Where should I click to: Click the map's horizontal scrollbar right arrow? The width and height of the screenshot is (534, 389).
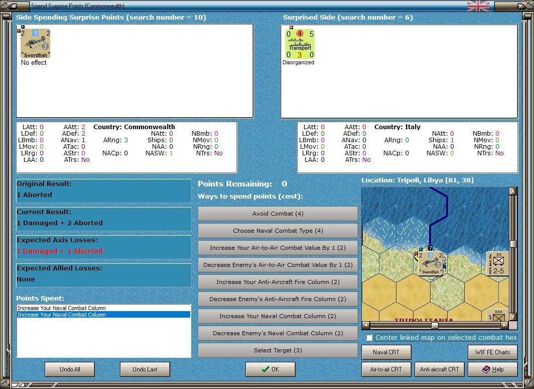[505, 325]
